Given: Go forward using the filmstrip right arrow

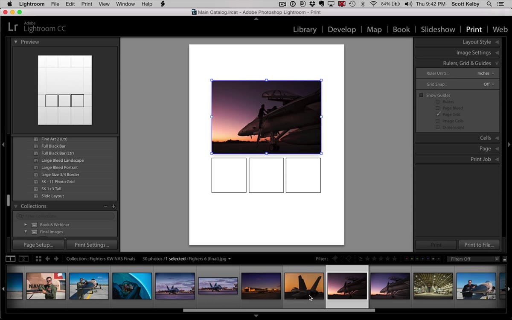Looking at the screenshot, I should coord(57,259).
